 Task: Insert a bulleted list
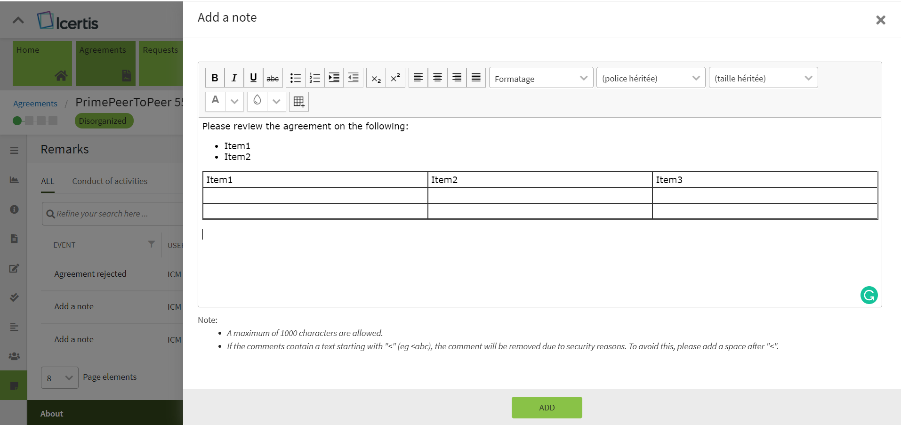click(x=296, y=78)
